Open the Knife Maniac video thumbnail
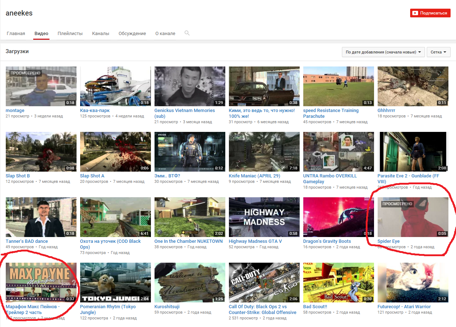 click(x=264, y=152)
